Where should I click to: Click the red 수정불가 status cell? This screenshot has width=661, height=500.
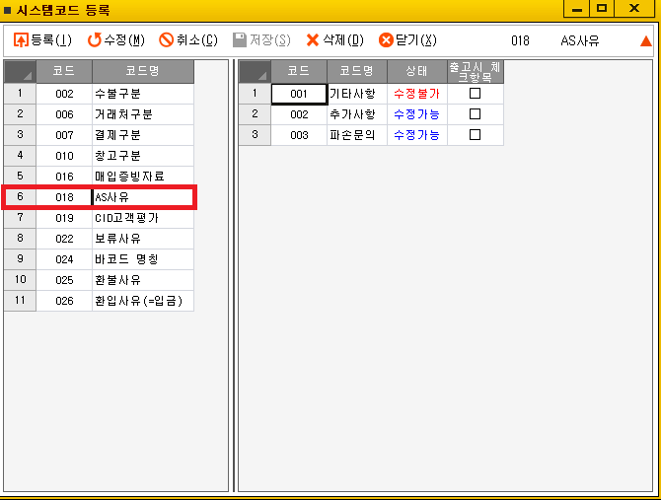(x=417, y=93)
